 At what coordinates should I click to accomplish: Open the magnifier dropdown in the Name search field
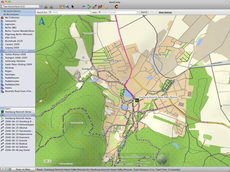51,12
